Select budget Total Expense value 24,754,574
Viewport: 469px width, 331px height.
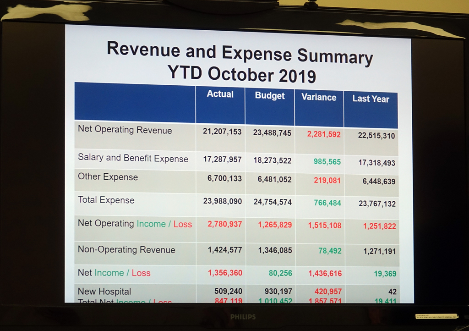point(273,202)
